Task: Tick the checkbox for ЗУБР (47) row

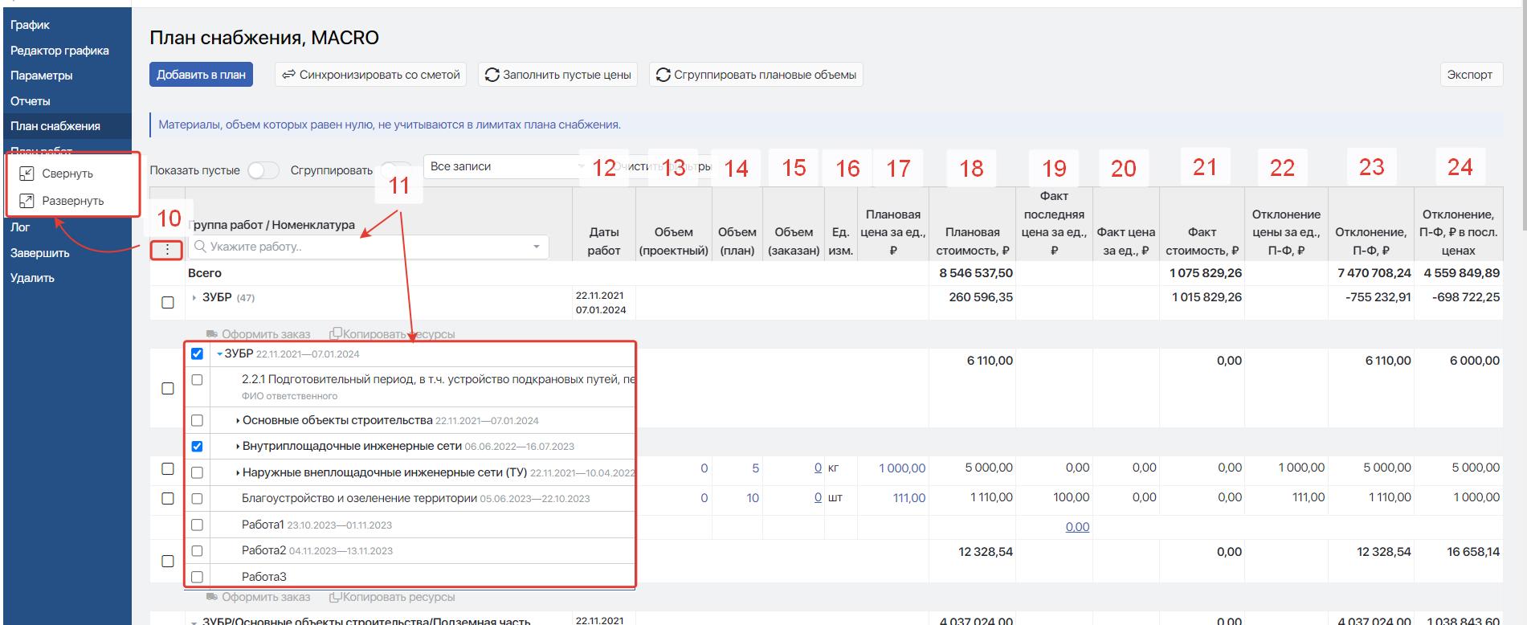Action: [168, 303]
